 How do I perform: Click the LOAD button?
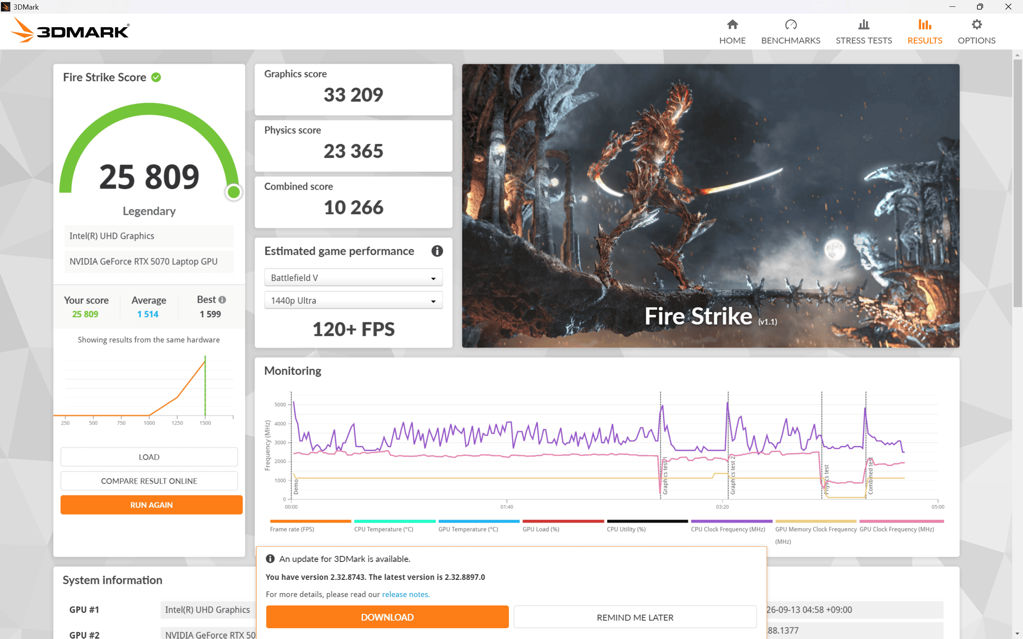[x=149, y=457]
